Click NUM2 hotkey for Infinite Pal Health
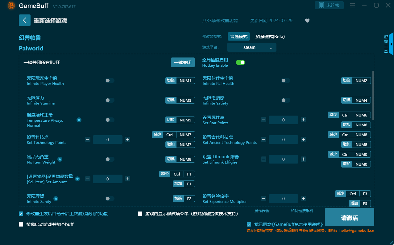This screenshot has height=245, width=394. pyautogui.click(x=361, y=81)
